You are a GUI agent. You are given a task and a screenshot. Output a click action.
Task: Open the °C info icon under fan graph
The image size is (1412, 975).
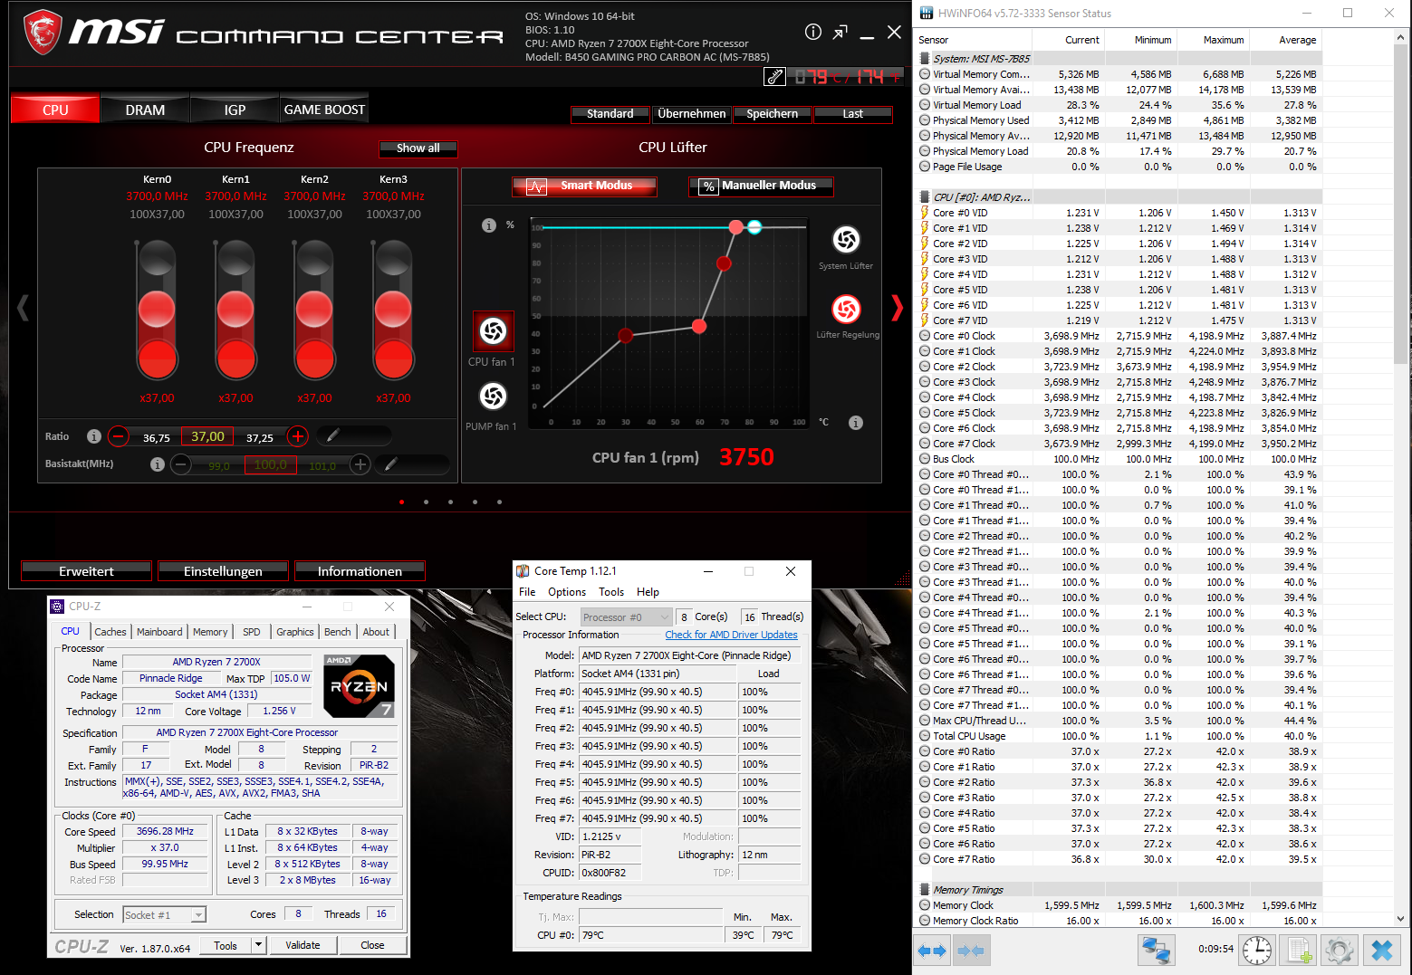pos(856,423)
